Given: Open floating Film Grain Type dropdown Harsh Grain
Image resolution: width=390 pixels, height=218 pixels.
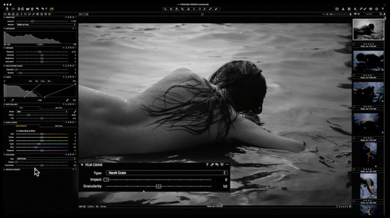Looking at the screenshot, I should (167, 172).
